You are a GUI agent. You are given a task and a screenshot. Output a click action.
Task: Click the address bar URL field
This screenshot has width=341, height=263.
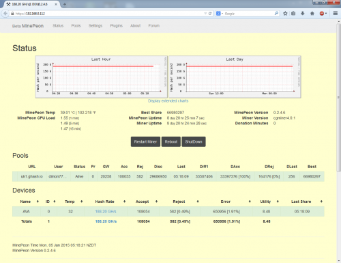(109, 14)
